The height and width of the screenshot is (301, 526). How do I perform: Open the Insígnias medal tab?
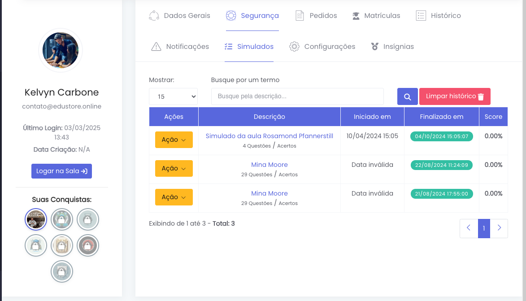pyautogui.click(x=392, y=47)
